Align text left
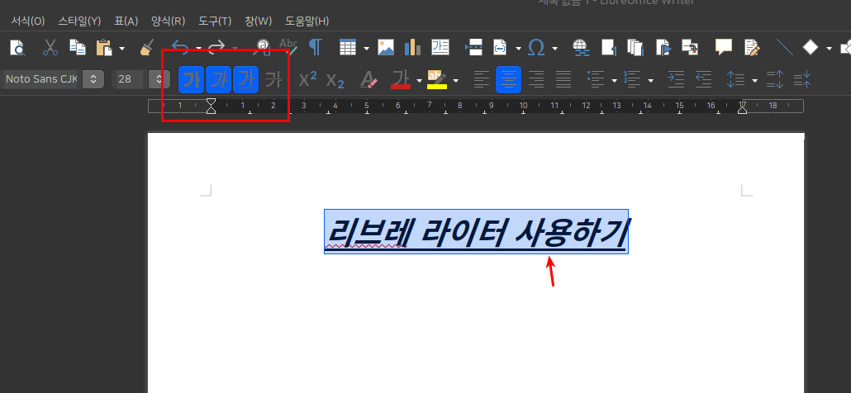Screen dimensions: 851x393 (481, 80)
